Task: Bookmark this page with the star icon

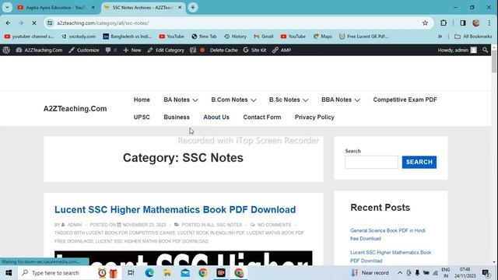Action: [x=425, y=23]
